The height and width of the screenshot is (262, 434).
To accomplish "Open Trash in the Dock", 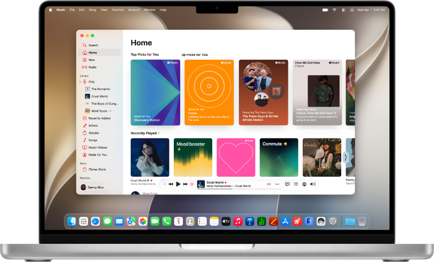I will 362,221.
